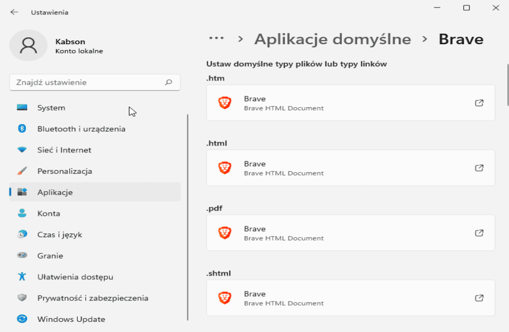Open Granie settings
Screen dimensions: 509x332
click(x=95, y=255)
